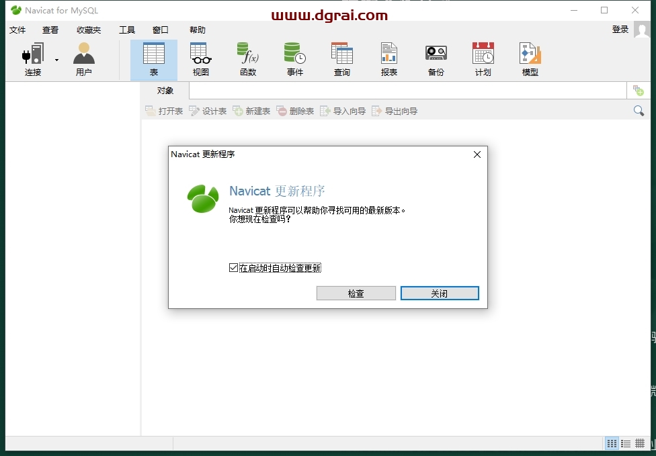656x456 pixels.
Task: Select the 视图 views toolbar icon
Action: pyautogui.click(x=201, y=59)
